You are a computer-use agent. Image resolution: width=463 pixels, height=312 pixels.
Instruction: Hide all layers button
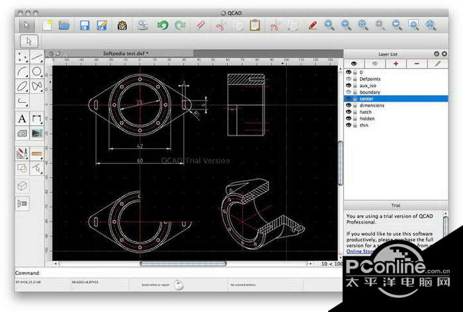tap(375, 63)
